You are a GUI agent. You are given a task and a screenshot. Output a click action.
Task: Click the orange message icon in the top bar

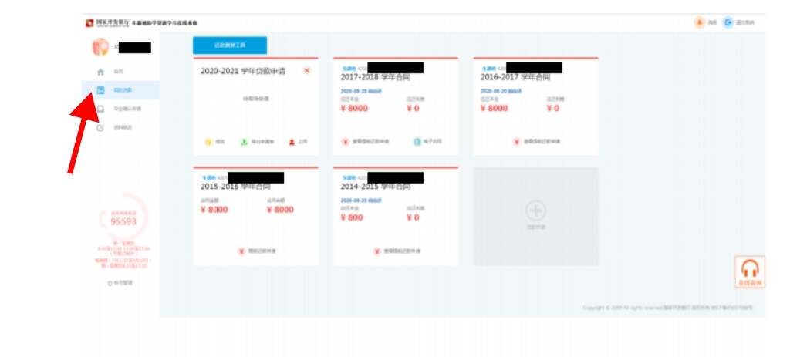[x=699, y=22]
